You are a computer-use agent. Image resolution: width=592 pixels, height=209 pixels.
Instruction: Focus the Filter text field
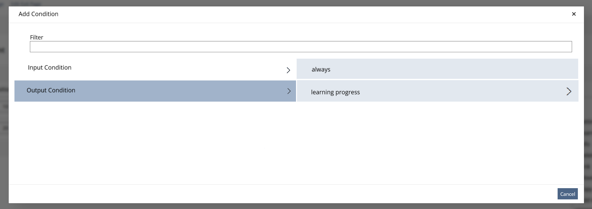[301, 46]
